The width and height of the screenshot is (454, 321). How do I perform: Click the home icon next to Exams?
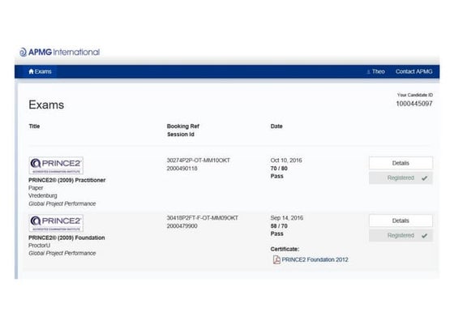[x=31, y=71]
